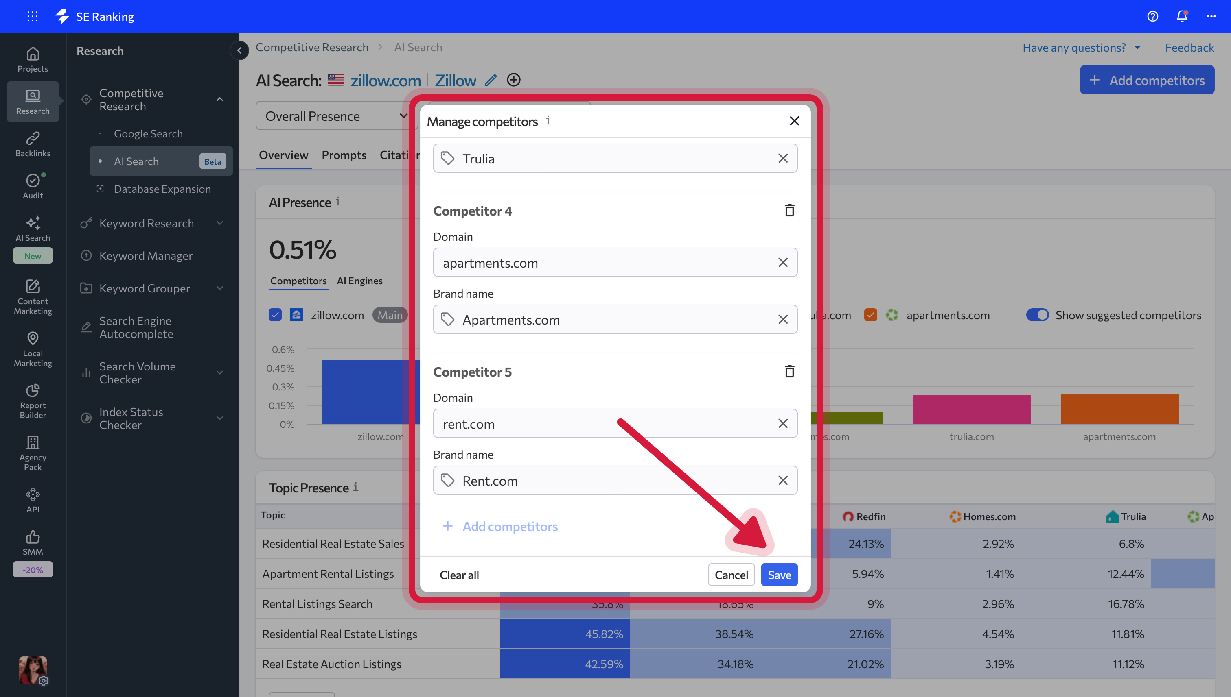Toggle the zillow.com checkbox

[275, 315]
